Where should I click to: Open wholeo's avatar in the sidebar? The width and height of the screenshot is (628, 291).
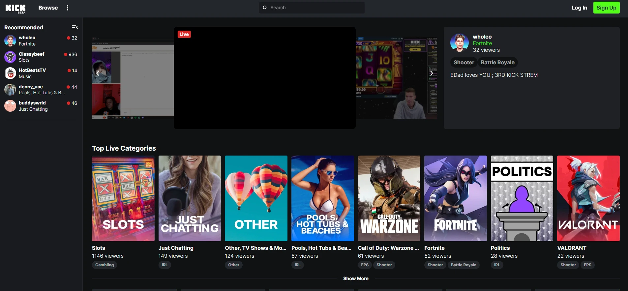(10, 41)
